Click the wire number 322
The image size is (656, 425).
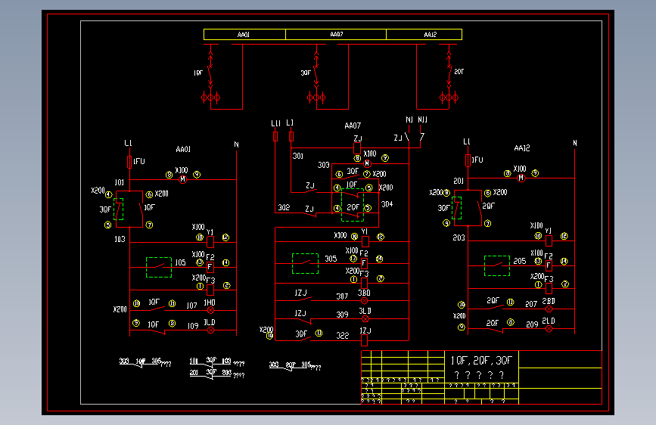pyautogui.click(x=342, y=336)
